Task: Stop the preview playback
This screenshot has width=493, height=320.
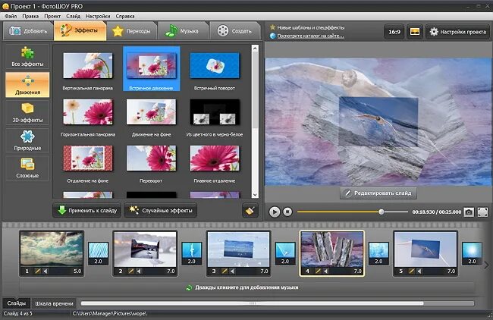Action: pyautogui.click(x=287, y=212)
